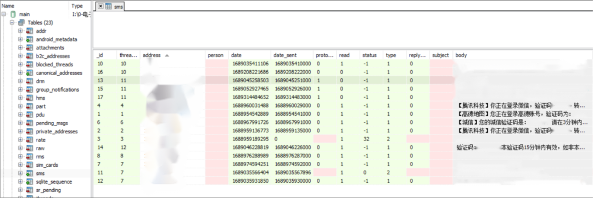The height and width of the screenshot is (198, 593).
Task: Click the canonical_addresses table icon
Action: [x=30, y=73]
